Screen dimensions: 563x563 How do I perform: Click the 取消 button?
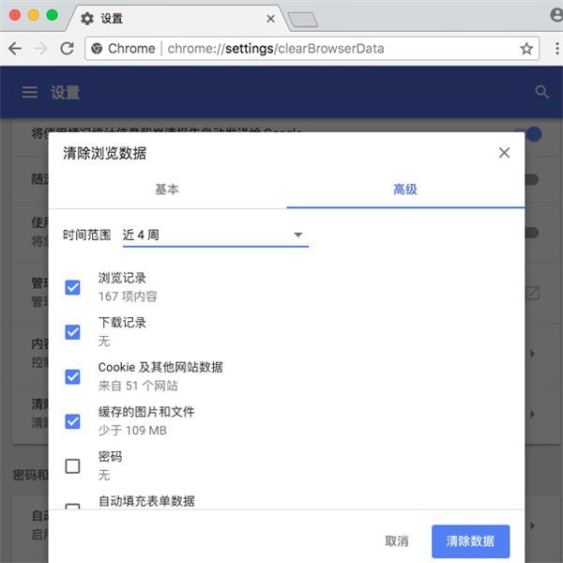point(397,541)
